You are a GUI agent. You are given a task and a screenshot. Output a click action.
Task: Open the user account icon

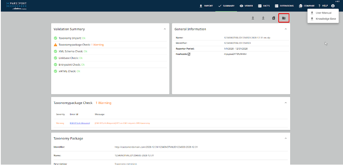tap(333, 6)
